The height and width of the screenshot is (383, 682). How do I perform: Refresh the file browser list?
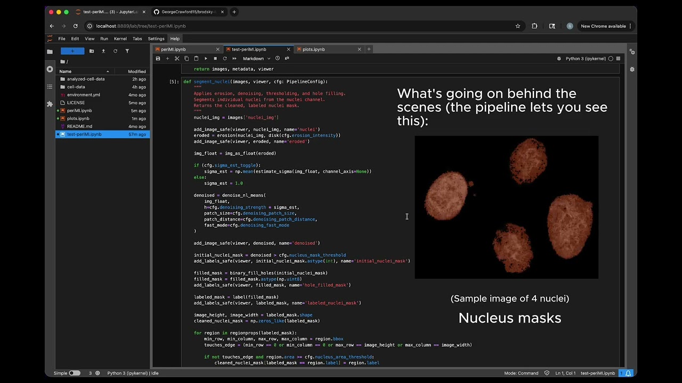pyautogui.click(x=115, y=51)
